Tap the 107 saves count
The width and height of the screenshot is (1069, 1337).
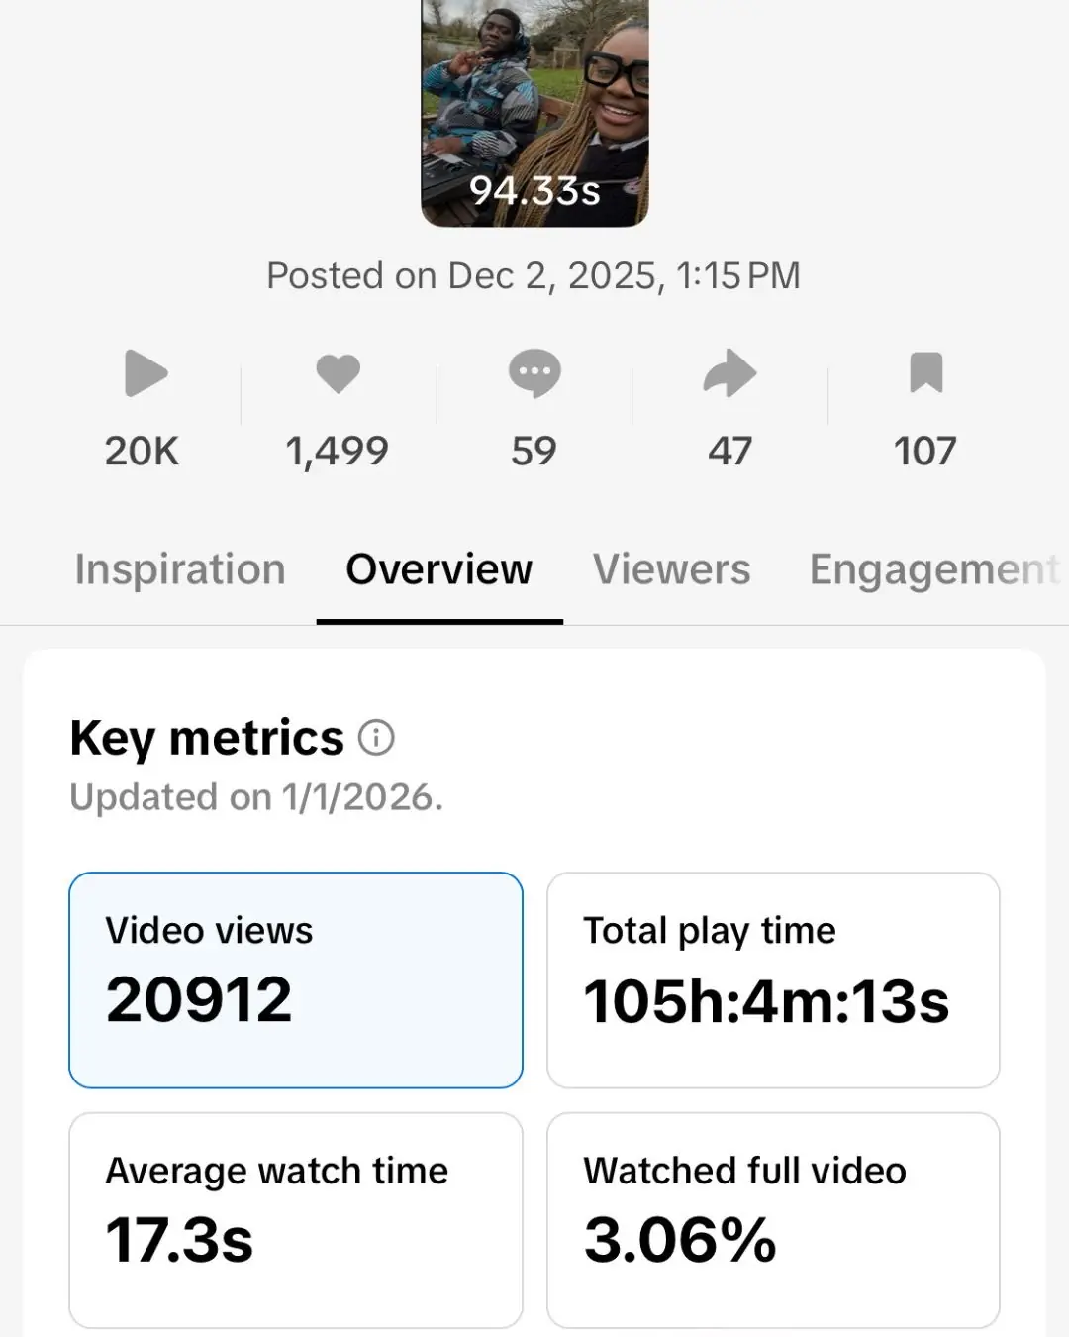[925, 452]
